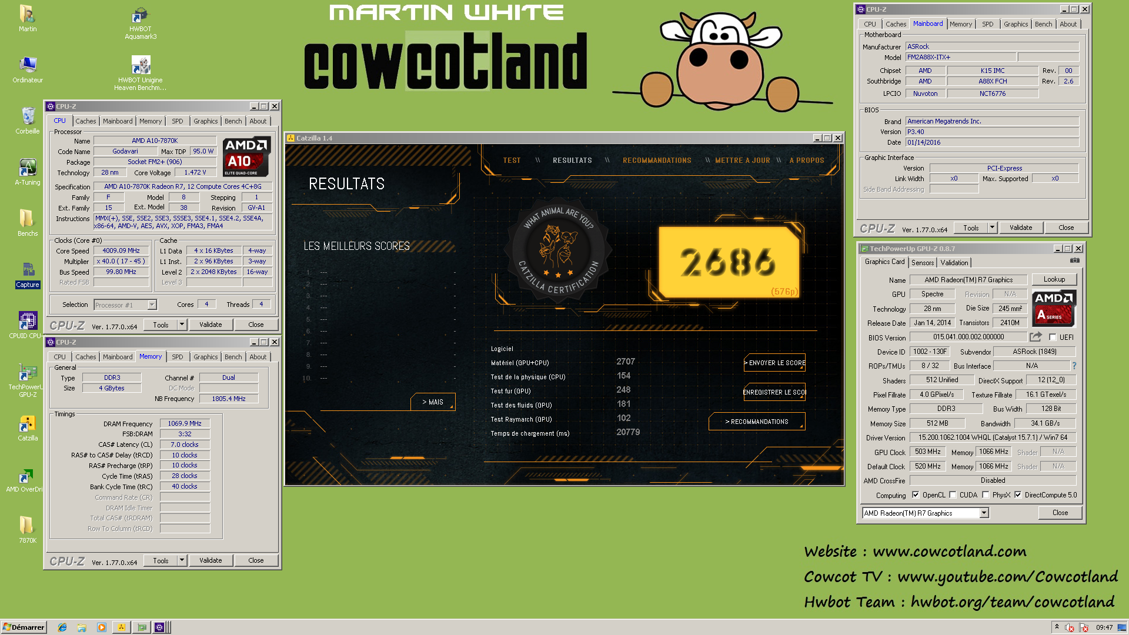Viewport: 1129px width, 635px height.
Task: Click the > RECOMMANDATIONS button in results
Action: click(x=757, y=422)
